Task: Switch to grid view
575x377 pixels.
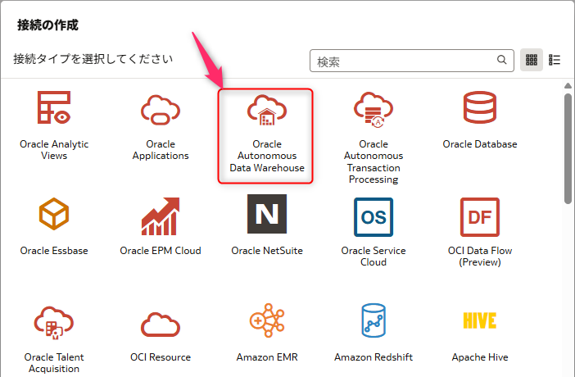Action: [532, 60]
